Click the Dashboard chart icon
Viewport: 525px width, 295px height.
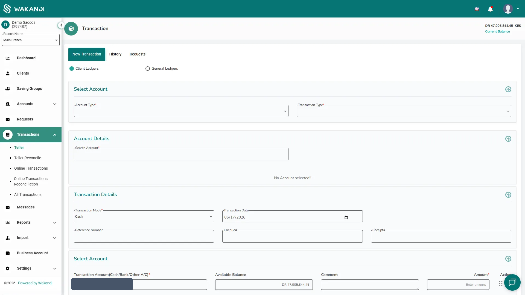click(x=8, y=58)
